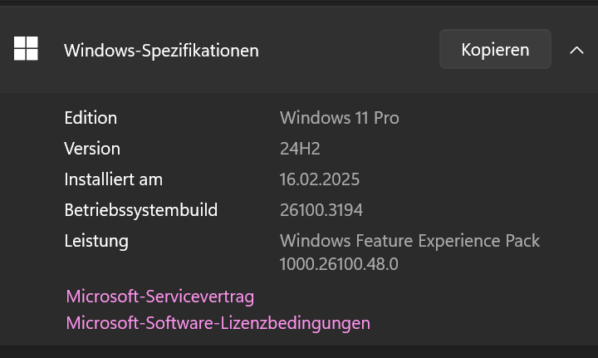
Task: Select the Windows 11 Pro value
Action: [339, 118]
